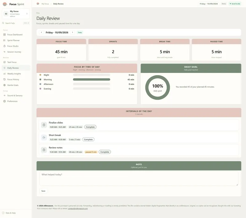Click the timer icon beside Review notes
The width and height of the screenshot is (246, 218).
point(44,150)
